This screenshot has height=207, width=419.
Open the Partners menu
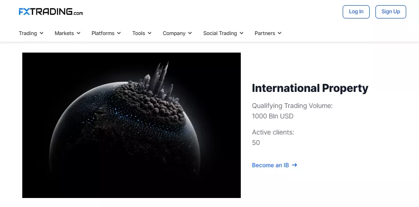pyautogui.click(x=268, y=33)
